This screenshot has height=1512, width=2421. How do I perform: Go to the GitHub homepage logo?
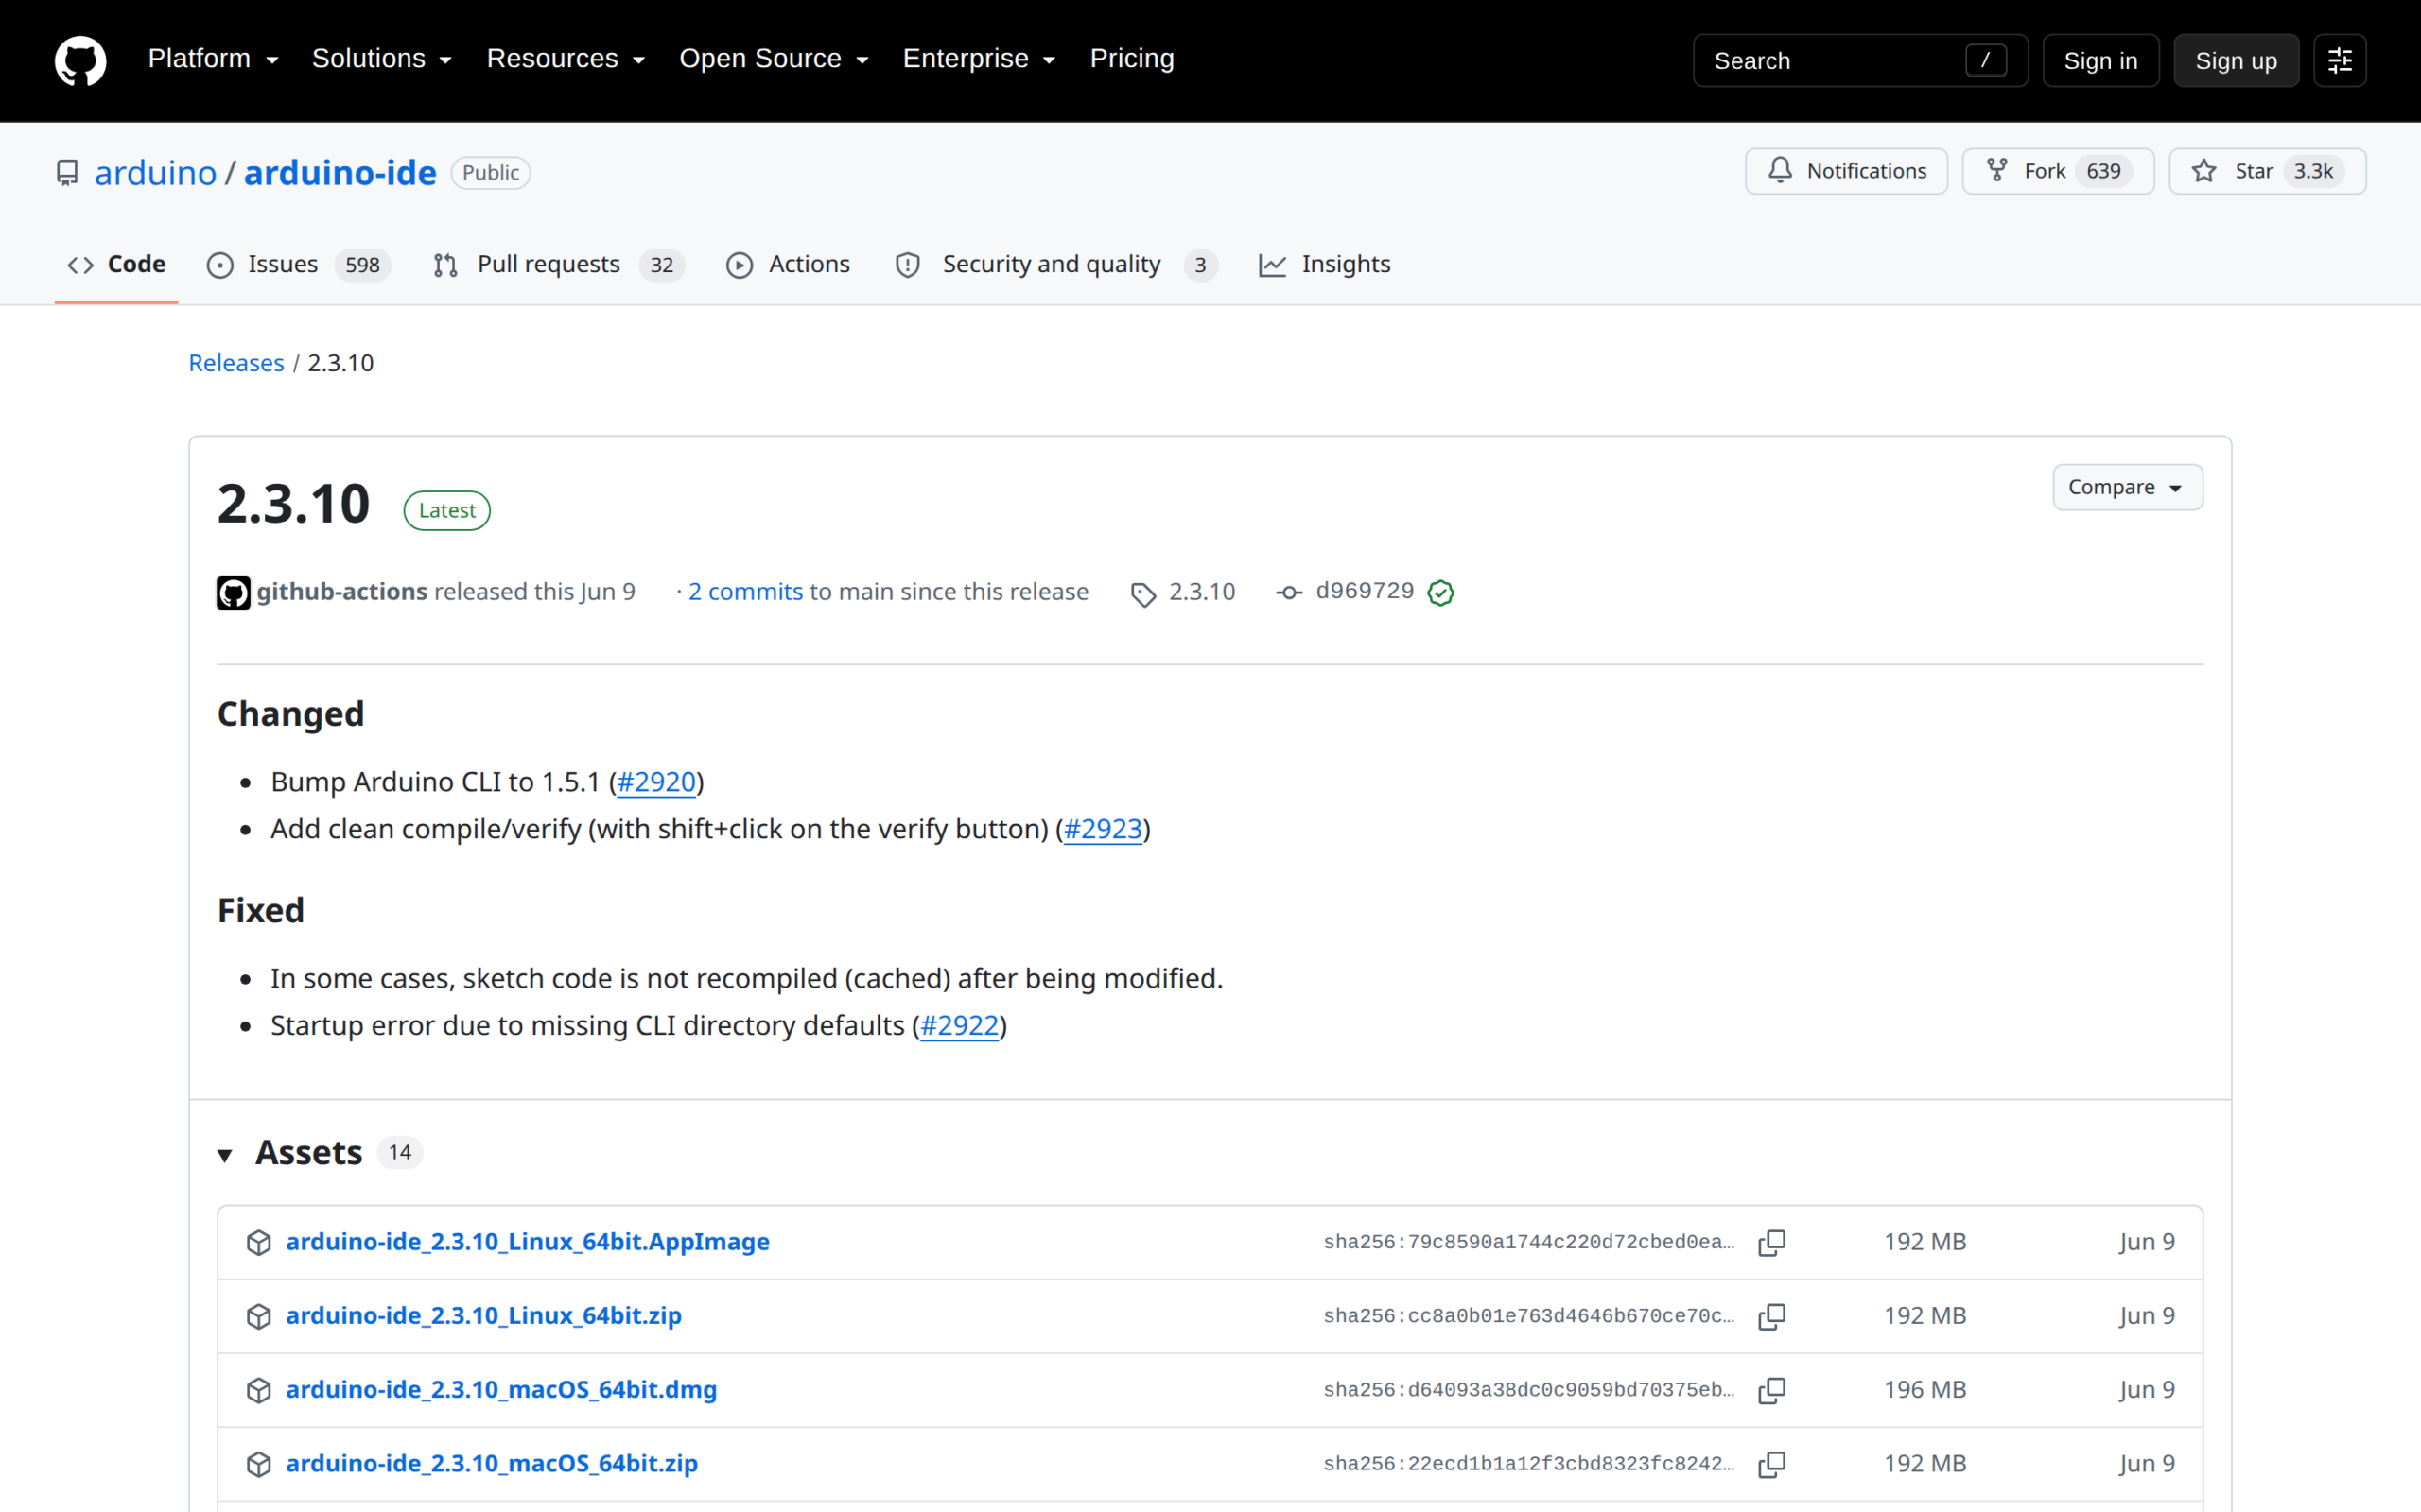click(x=80, y=60)
